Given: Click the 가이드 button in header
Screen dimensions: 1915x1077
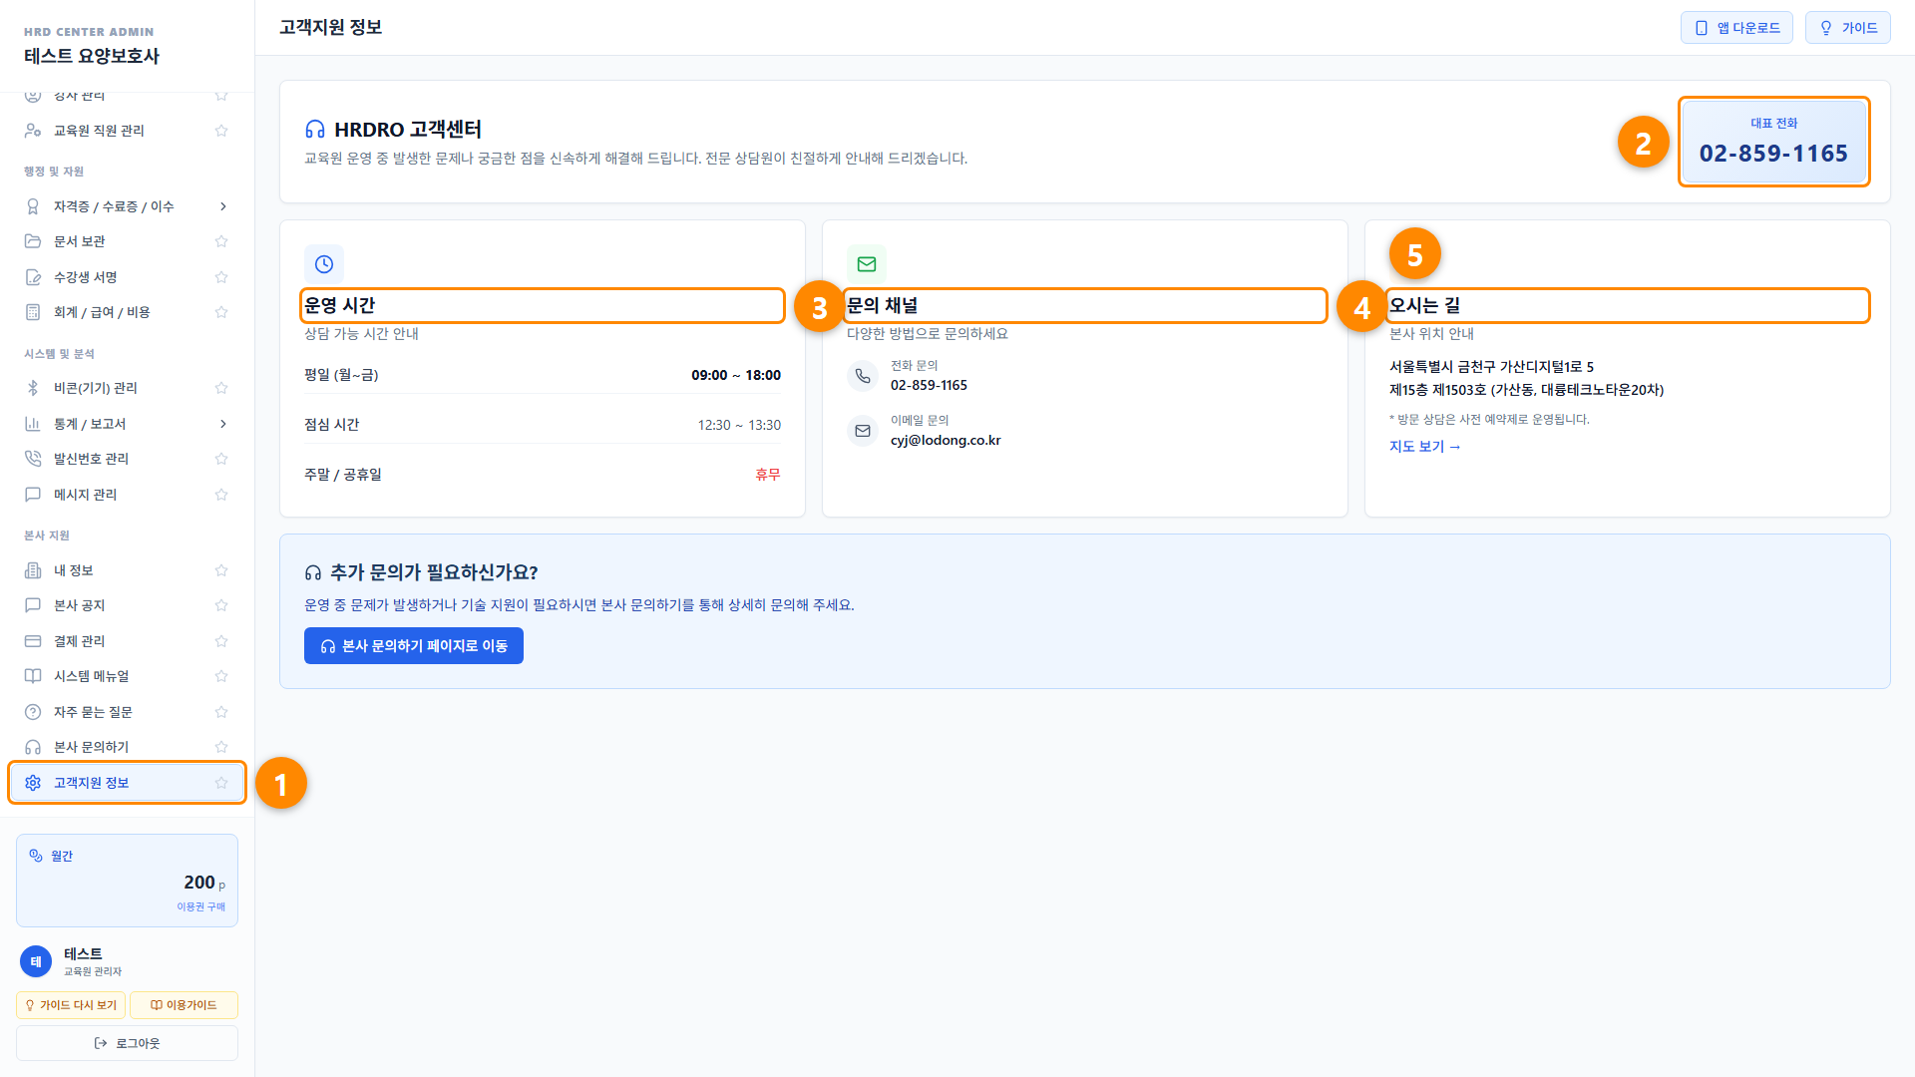Looking at the screenshot, I should (x=1847, y=28).
